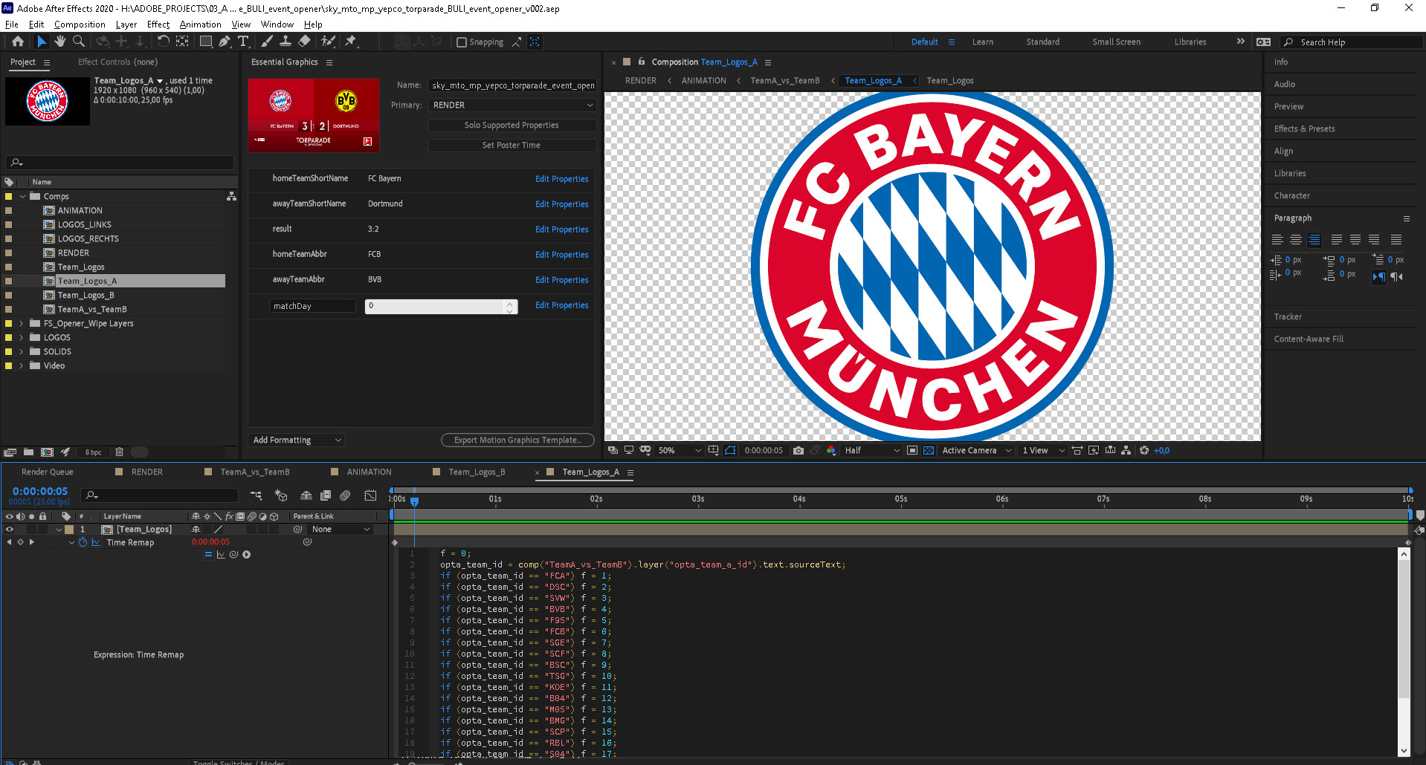Click Draft 3D icon in timeline
Screen dimensions: 1426x765
click(x=281, y=495)
